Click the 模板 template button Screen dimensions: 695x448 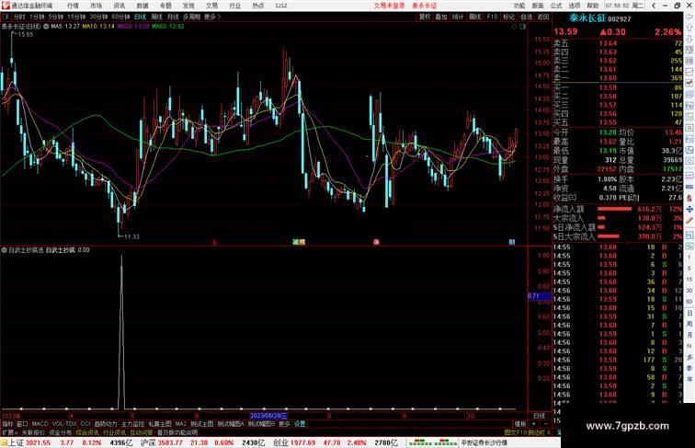520,424
